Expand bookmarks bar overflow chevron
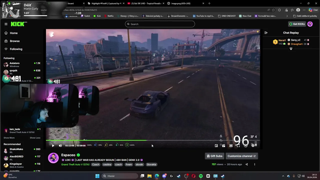This screenshot has width=320, height=180. [x=287, y=16]
